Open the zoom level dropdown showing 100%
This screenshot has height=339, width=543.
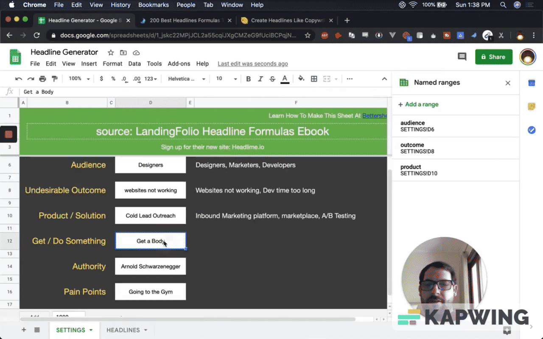click(79, 79)
